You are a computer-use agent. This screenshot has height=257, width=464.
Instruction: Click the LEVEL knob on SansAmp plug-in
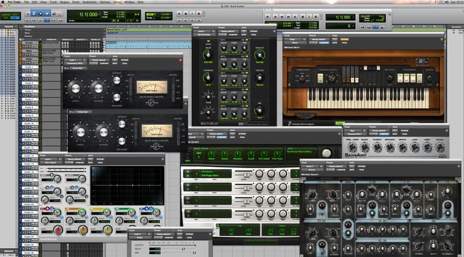(440, 147)
